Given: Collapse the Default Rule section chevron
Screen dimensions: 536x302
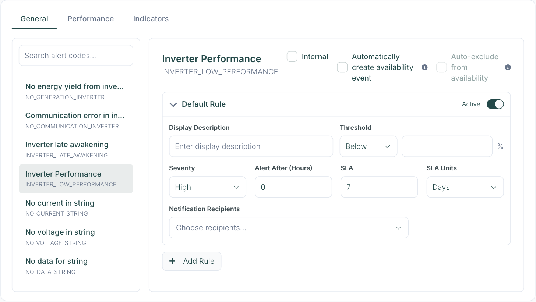Looking at the screenshot, I should (173, 104).
